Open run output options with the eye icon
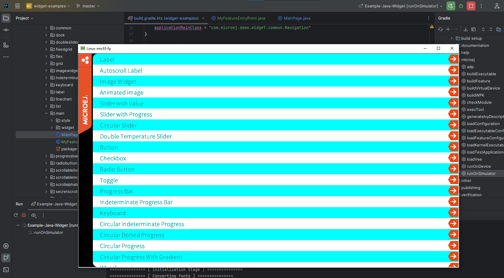 pyautogui.click(x=33, y=215)
